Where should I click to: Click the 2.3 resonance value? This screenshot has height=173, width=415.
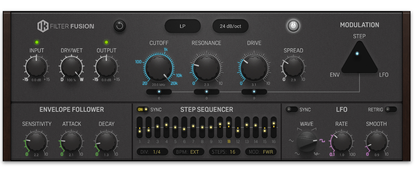coord(206,84)
